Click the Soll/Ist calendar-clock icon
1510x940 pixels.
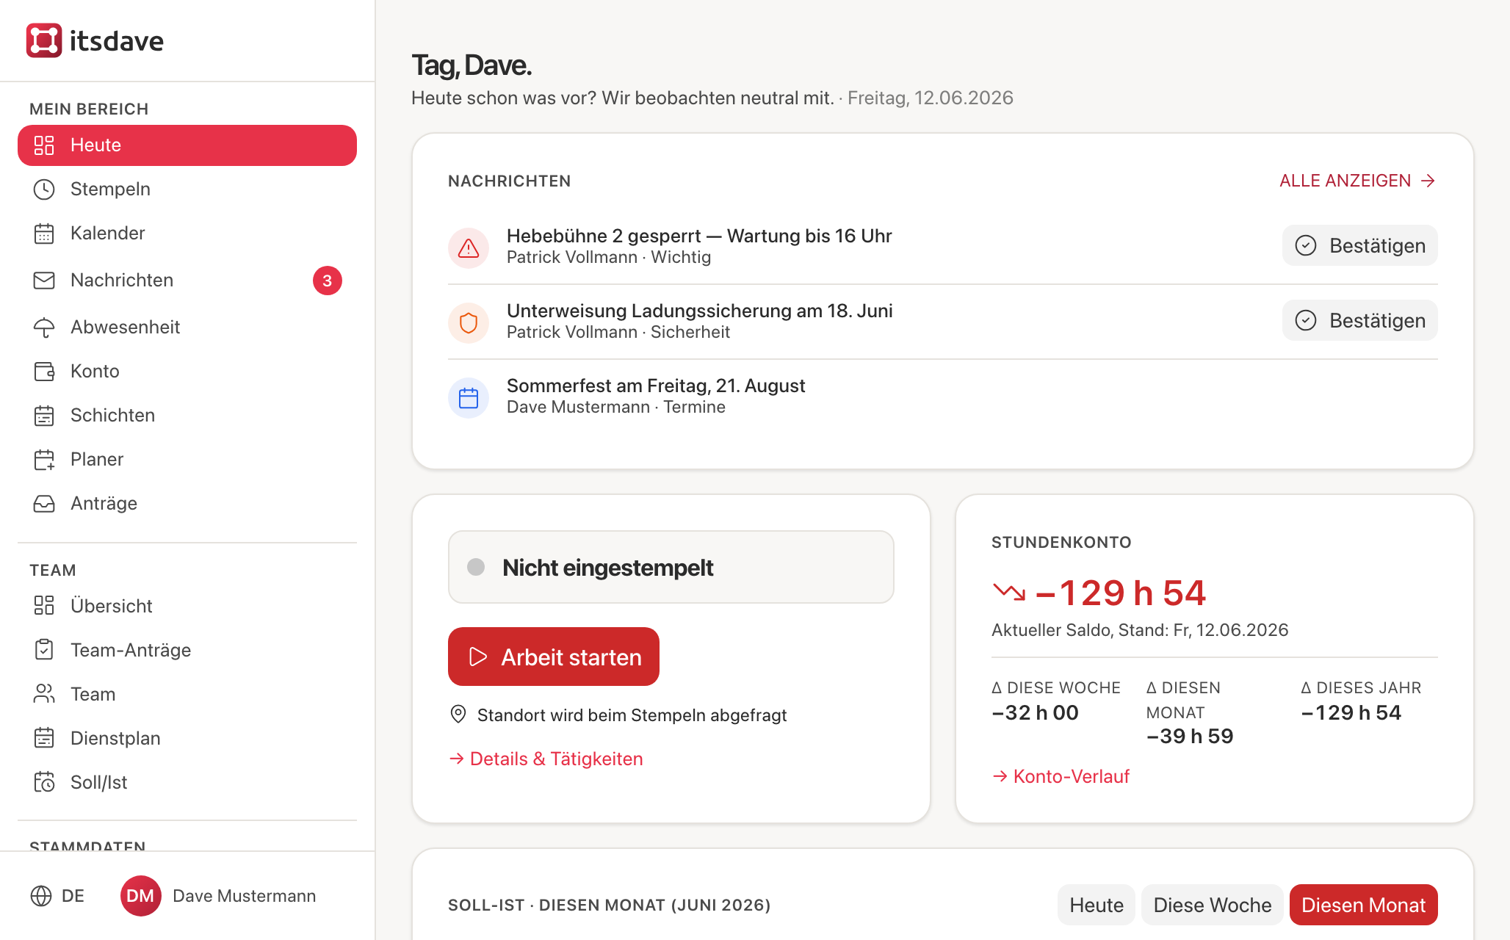tap(44, 782)
